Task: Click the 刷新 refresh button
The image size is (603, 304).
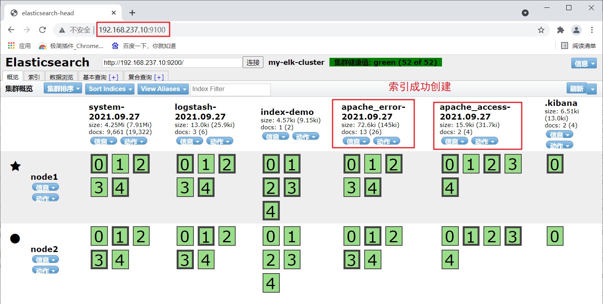Action: [576, 89]
